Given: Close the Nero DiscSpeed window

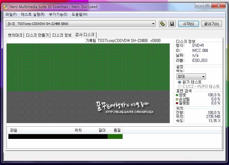Looking at the screenshot, I should coord(219,6).
